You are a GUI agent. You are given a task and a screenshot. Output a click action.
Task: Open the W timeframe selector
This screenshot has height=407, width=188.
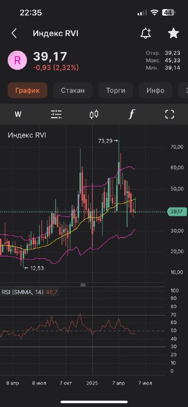pyautogui.click(x=18, y=114)
